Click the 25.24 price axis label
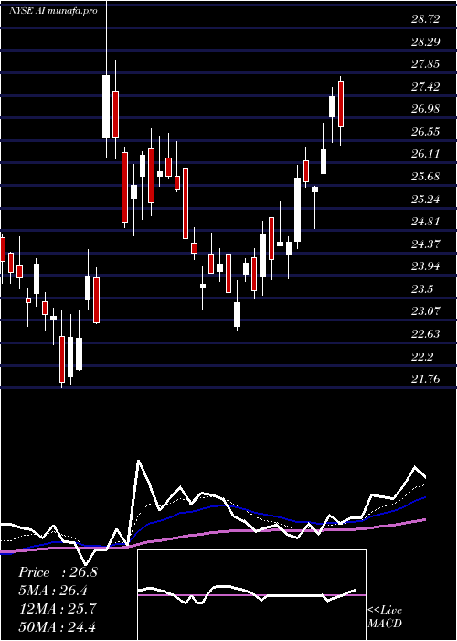This screenshot has width=457, height=641. (x=426, y=199)
